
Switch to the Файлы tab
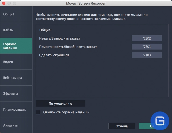(16, 30)
